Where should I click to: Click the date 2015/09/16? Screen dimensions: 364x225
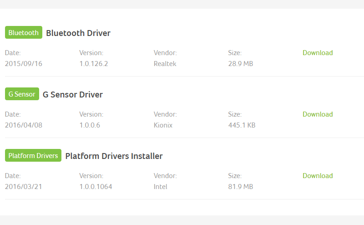point(24,64)
